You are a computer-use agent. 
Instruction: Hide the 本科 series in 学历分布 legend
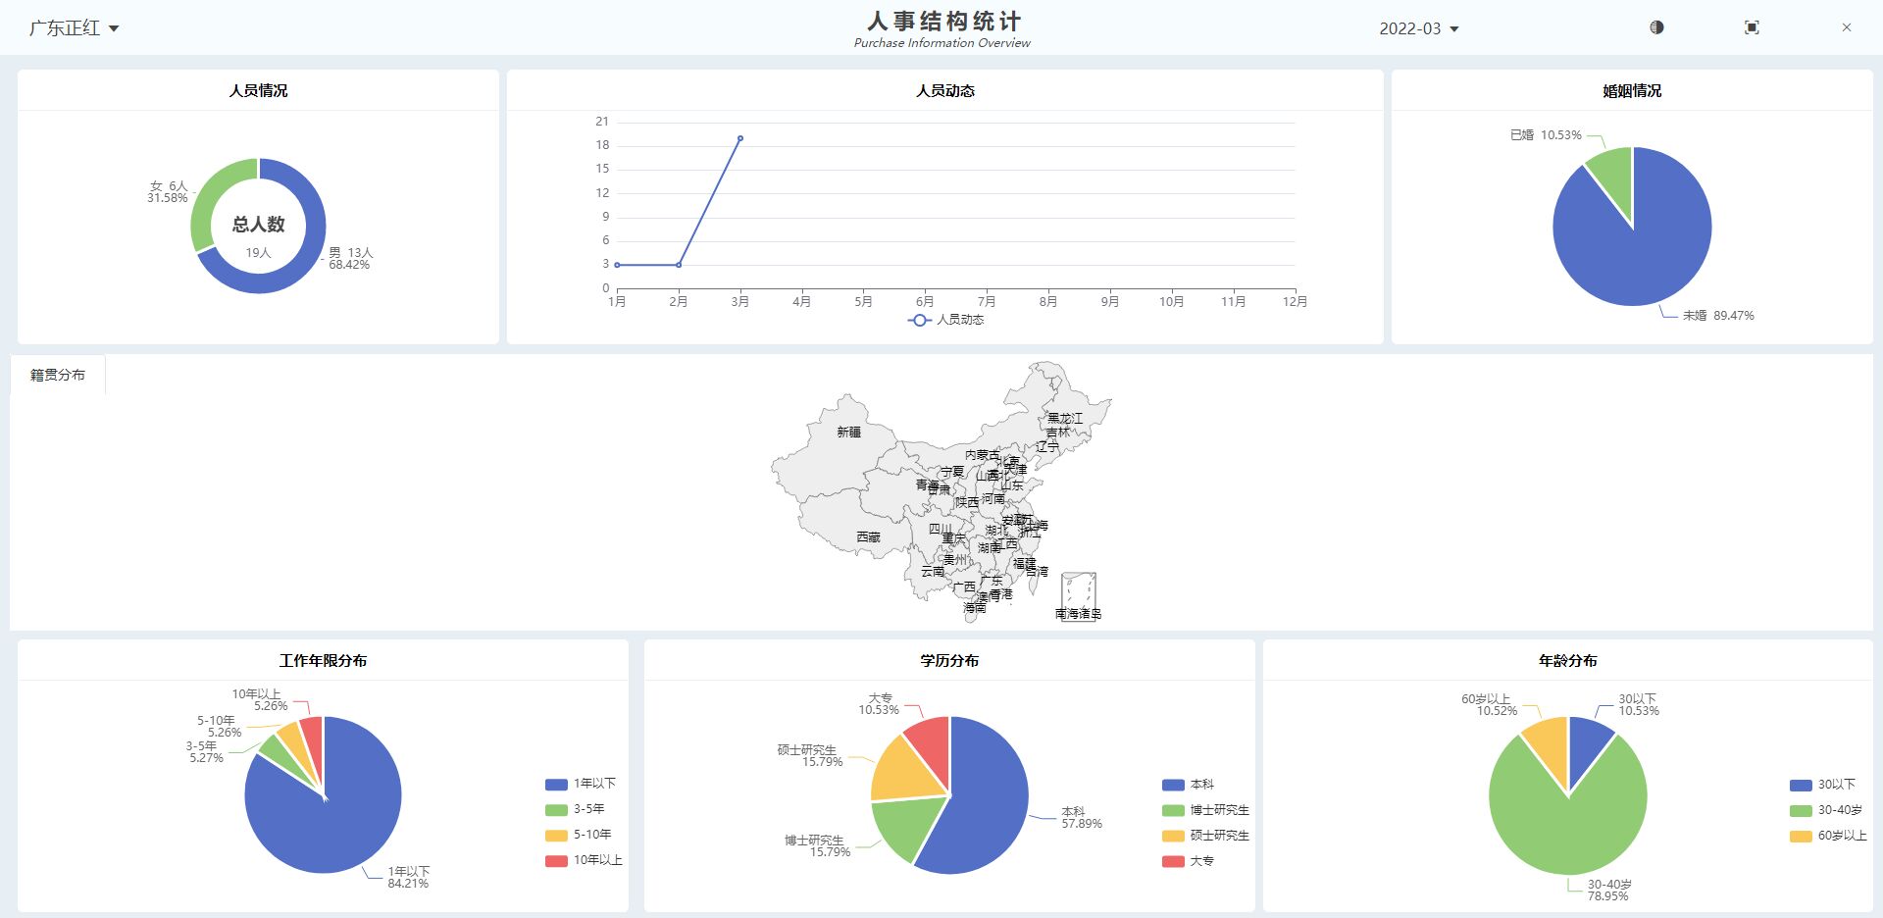coord(1188,785)
